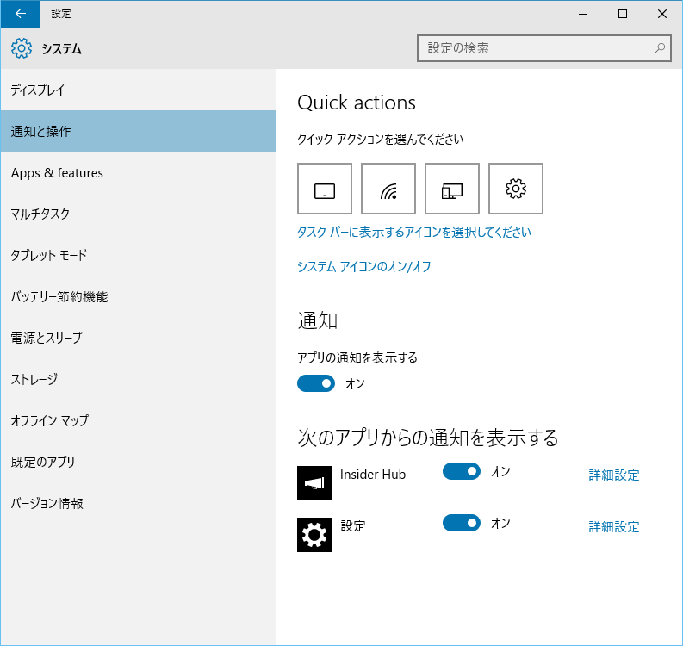Open the ストレージ section
The height and width of the screenshot is (646, 683).
tap(139, 379)
